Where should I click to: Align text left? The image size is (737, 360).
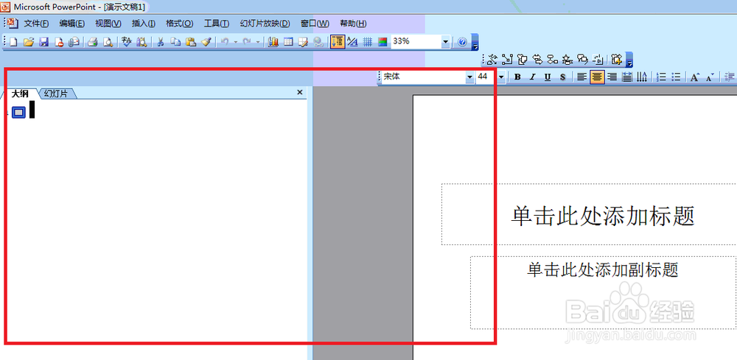(x=582, y=77)
